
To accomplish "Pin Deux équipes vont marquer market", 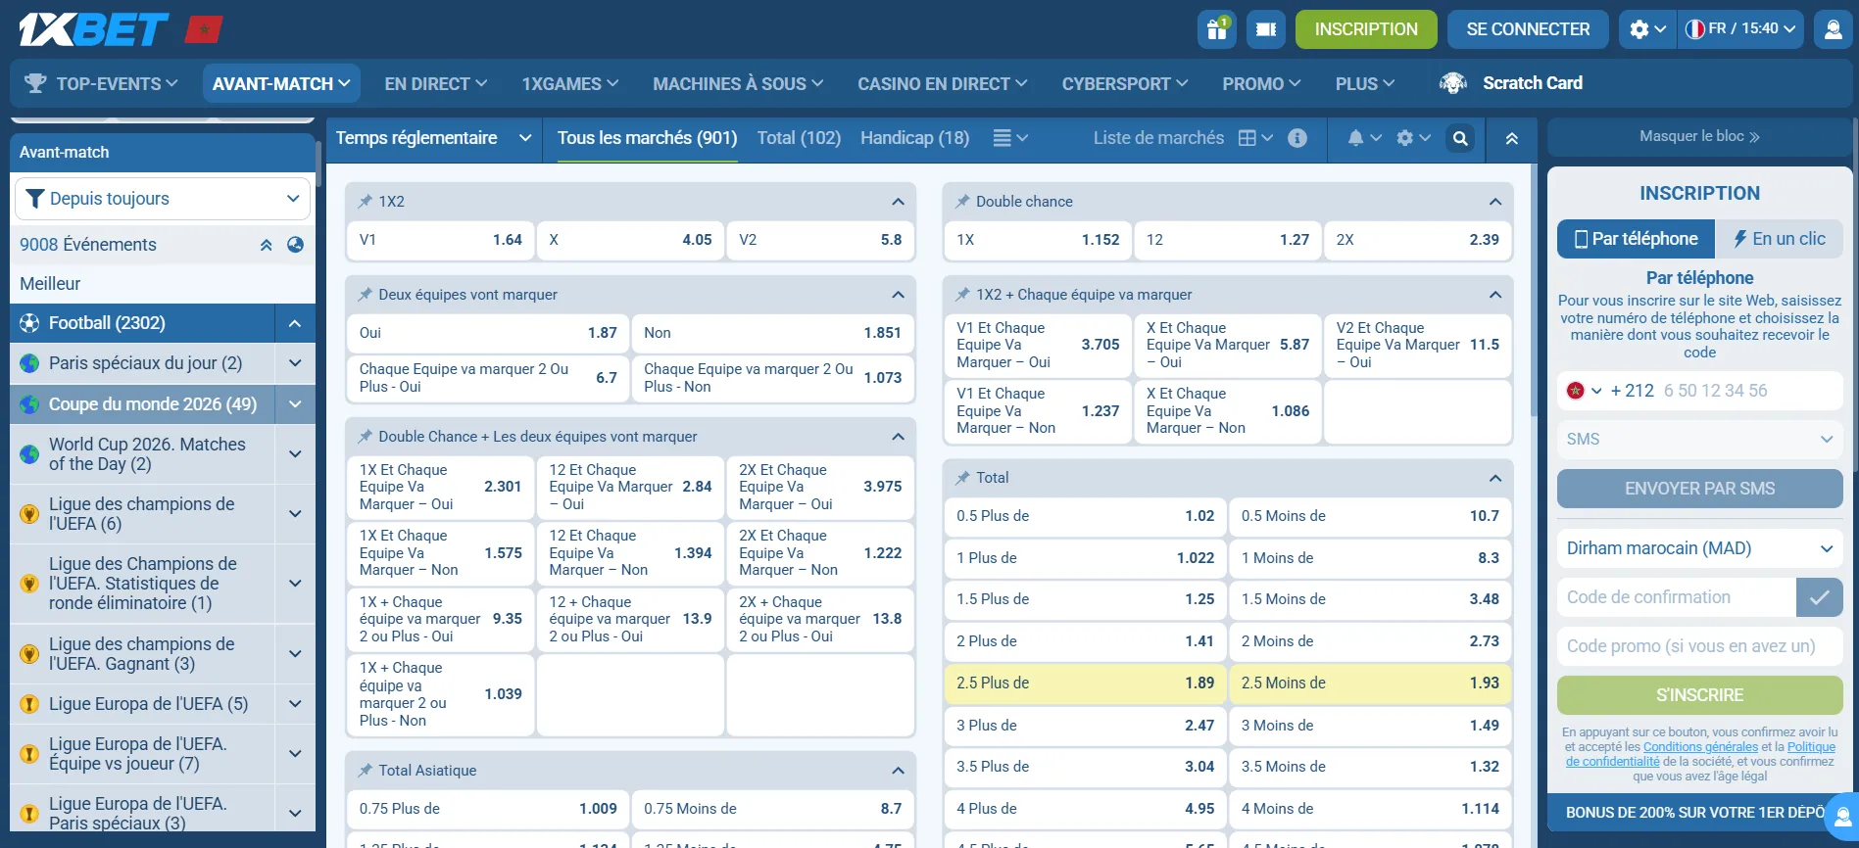I will click(366, 294).
